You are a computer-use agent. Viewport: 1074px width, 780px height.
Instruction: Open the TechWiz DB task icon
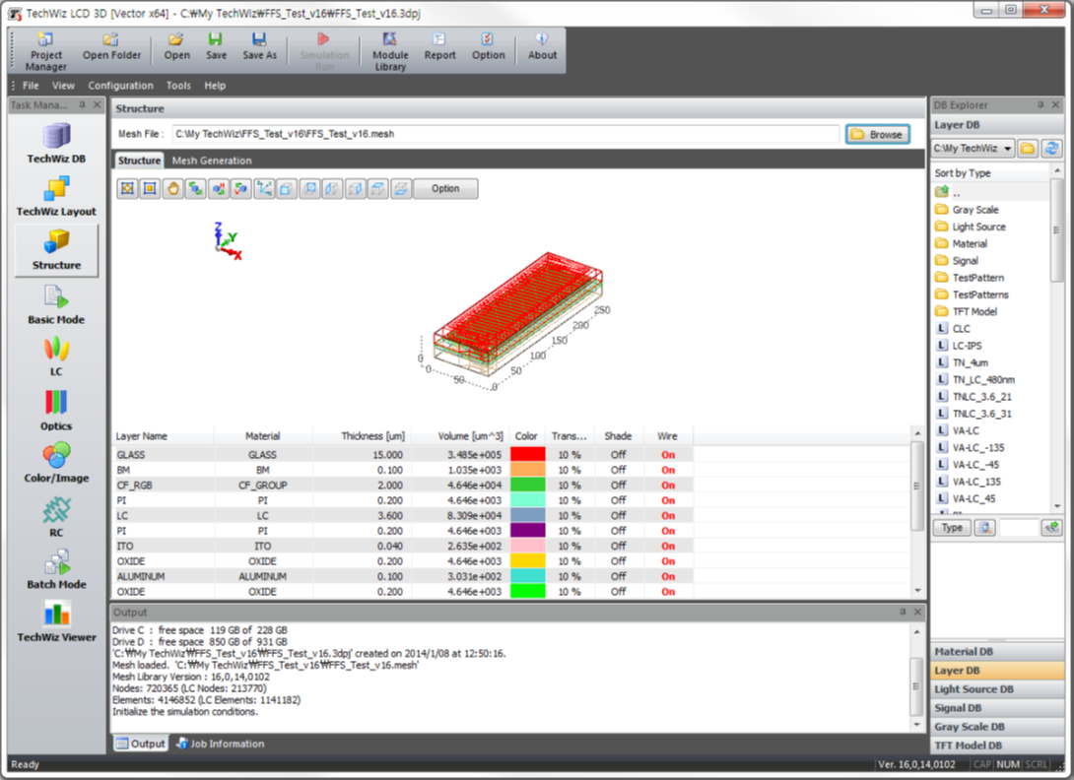[56, 143]
